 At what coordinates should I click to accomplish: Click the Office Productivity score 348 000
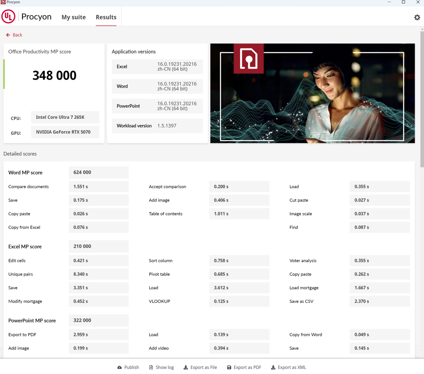(54, 75)
